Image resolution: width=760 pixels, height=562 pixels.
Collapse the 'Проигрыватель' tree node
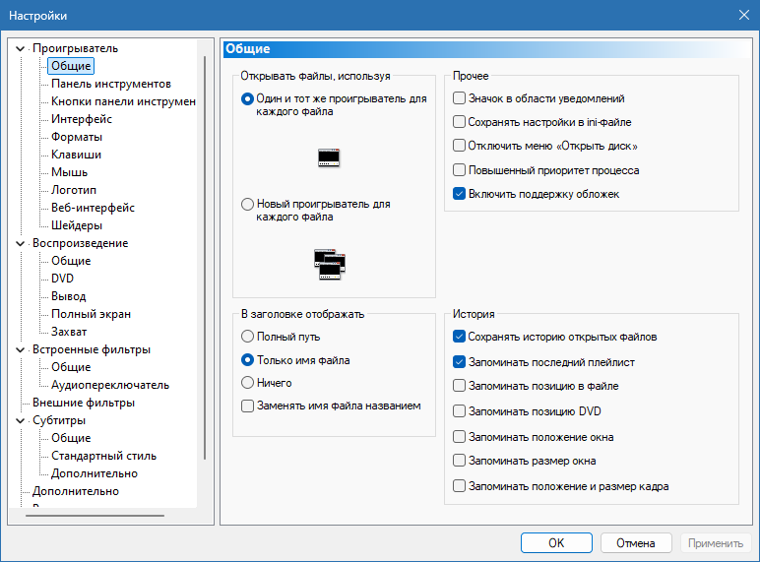(21, 48)
